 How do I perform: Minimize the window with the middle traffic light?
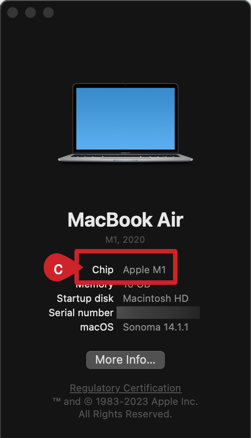pyautogui.click(x=30, y=13)
